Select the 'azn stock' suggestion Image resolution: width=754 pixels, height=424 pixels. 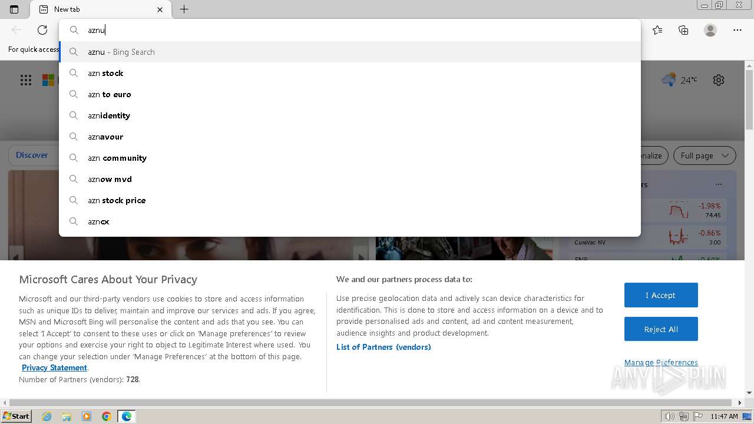pyautogui.click(x=350, y=73)
